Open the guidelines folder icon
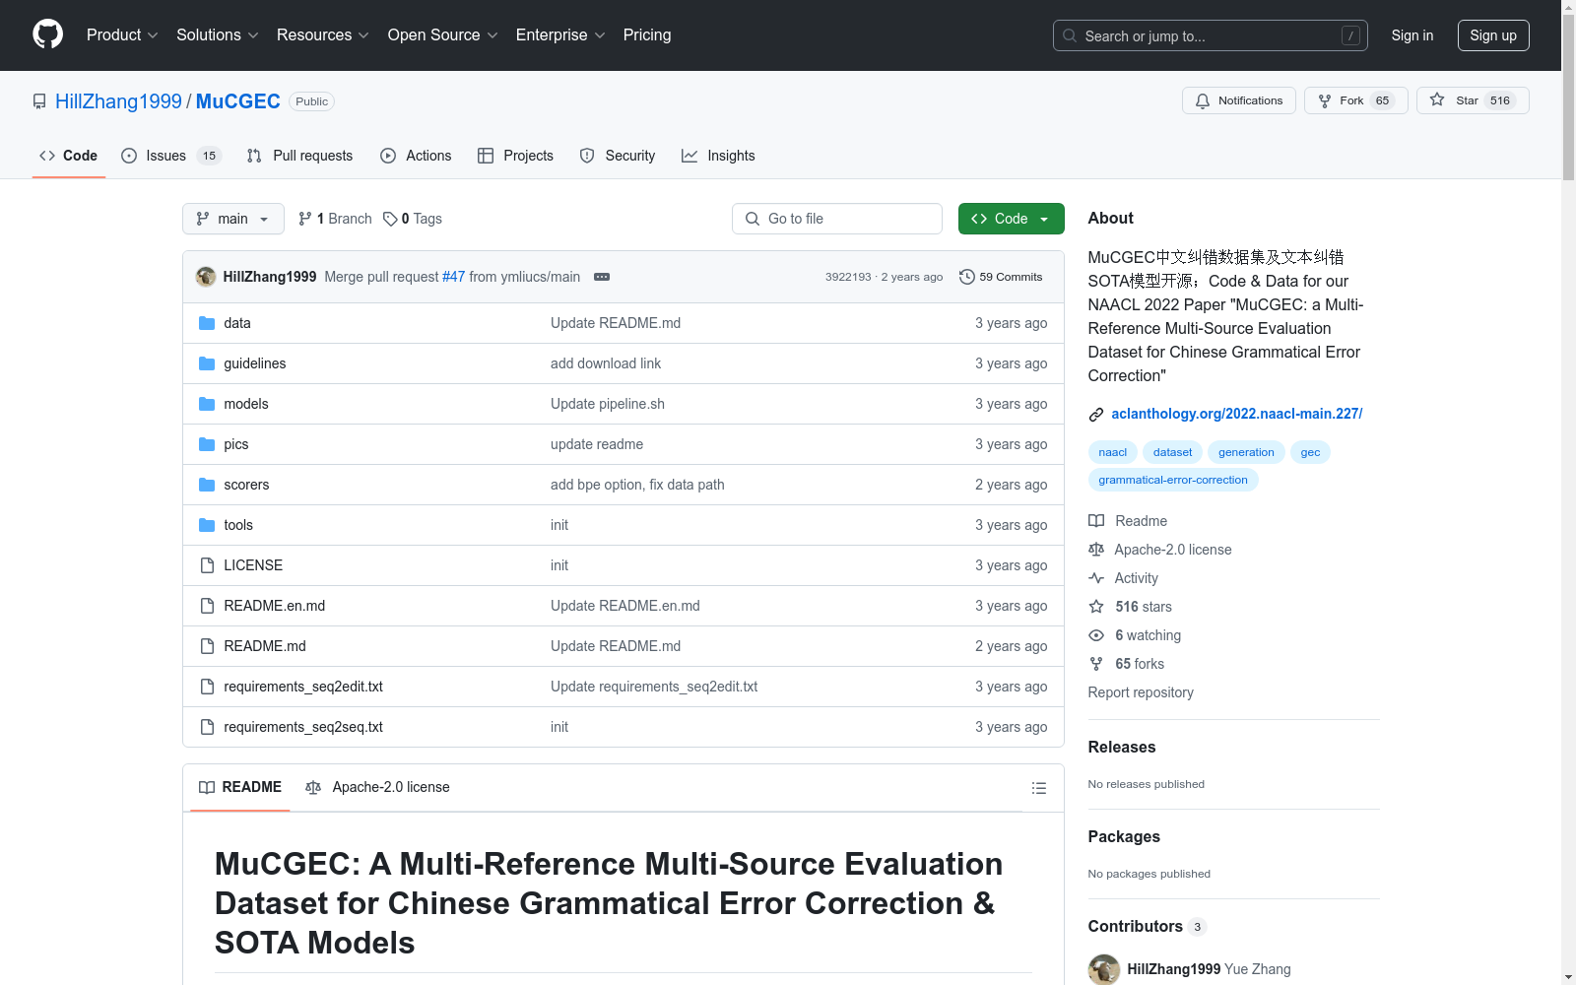The width and height of the screenshot is (1576, 985). [x=207, y=363]
